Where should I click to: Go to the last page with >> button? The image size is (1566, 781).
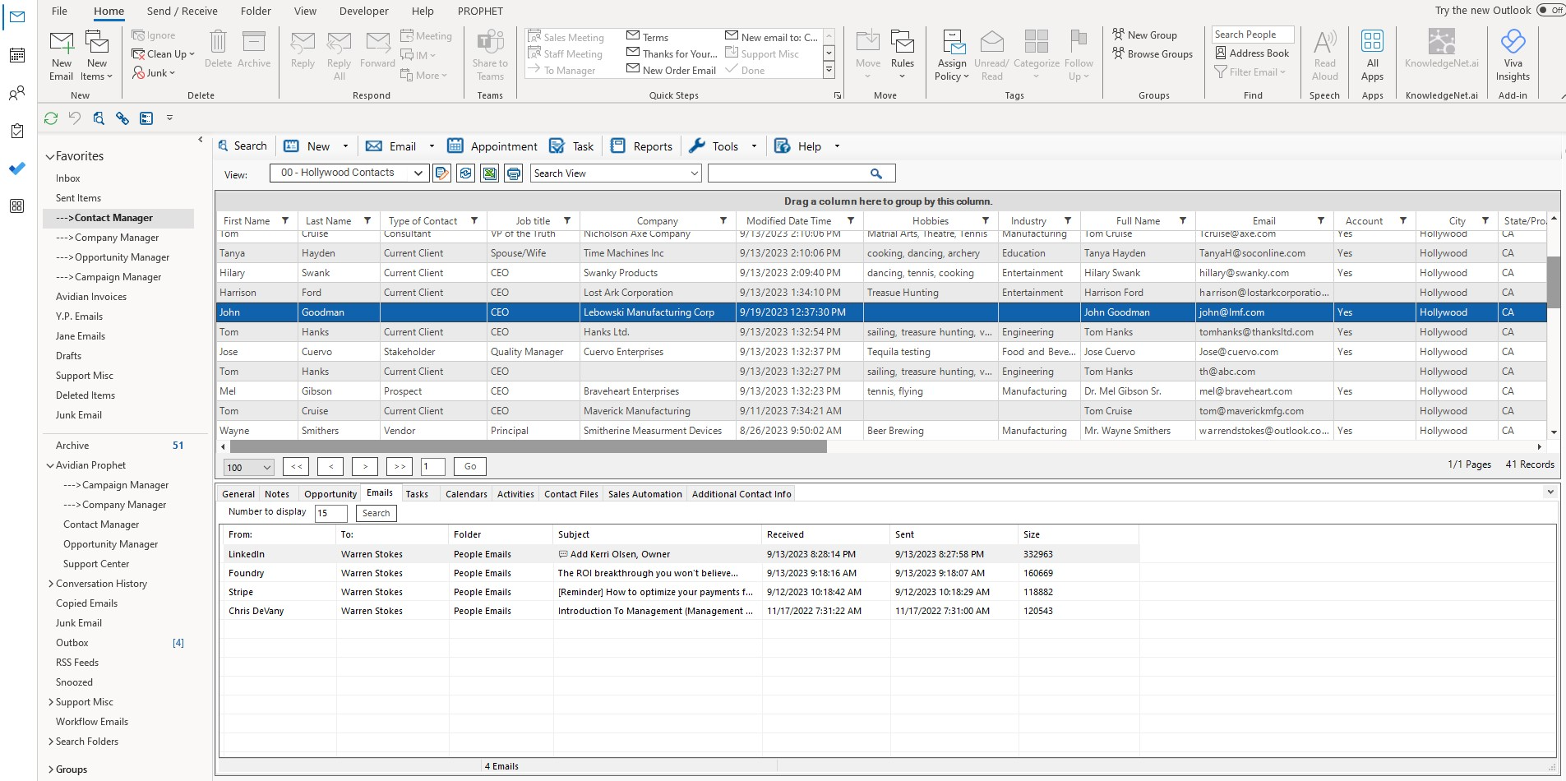[400, 467]
